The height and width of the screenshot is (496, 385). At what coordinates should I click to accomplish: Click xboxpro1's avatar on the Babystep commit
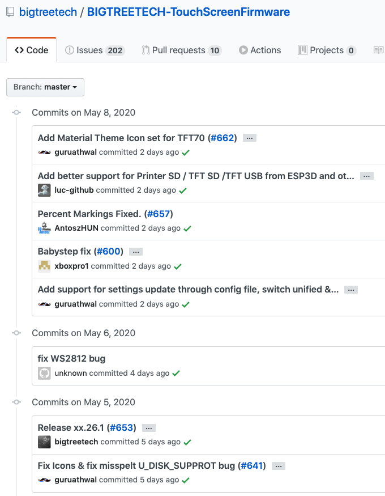pyautogui.click(x=44, y=266)
